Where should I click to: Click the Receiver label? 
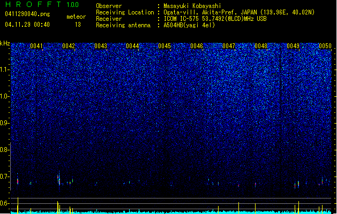[109, 19]
